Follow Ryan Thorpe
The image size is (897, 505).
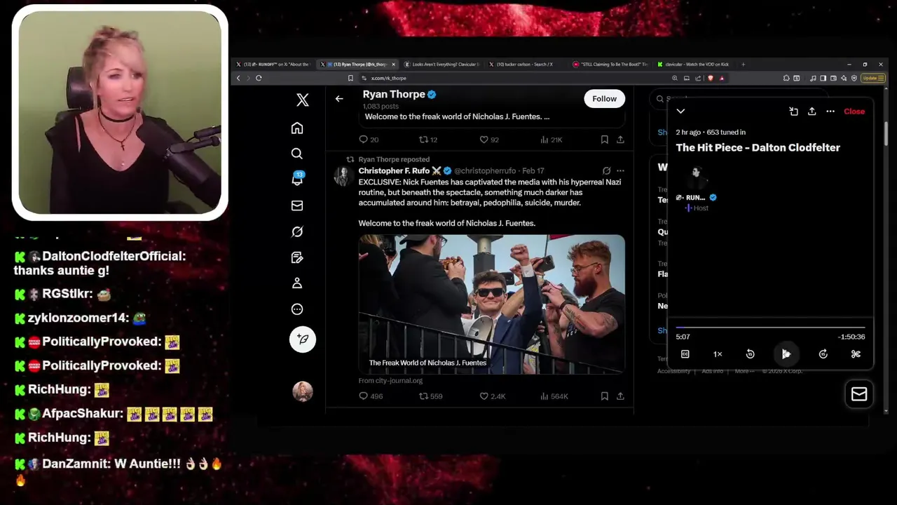pos(604,99)
